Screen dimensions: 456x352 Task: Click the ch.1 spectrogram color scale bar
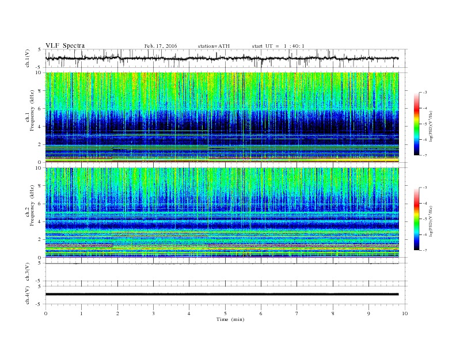point(417,124)
